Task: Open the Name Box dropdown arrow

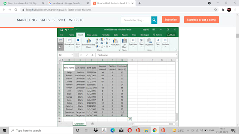Action: pyautogui.click(x=72, y=55)
